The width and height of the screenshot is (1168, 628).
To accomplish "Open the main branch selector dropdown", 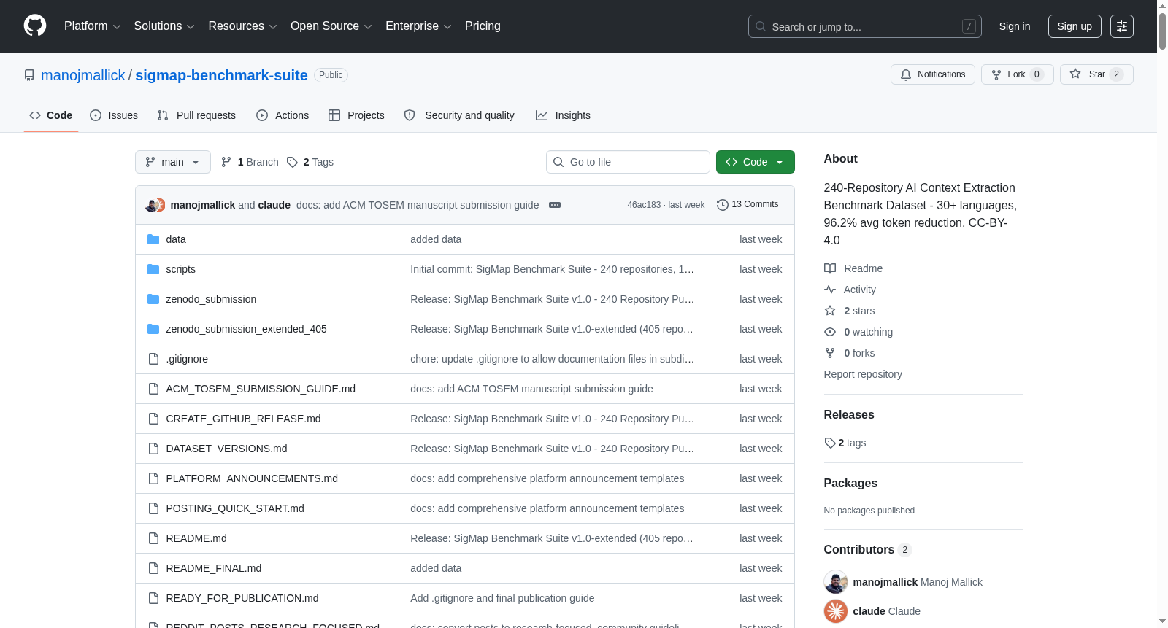I will coord(173,162).
